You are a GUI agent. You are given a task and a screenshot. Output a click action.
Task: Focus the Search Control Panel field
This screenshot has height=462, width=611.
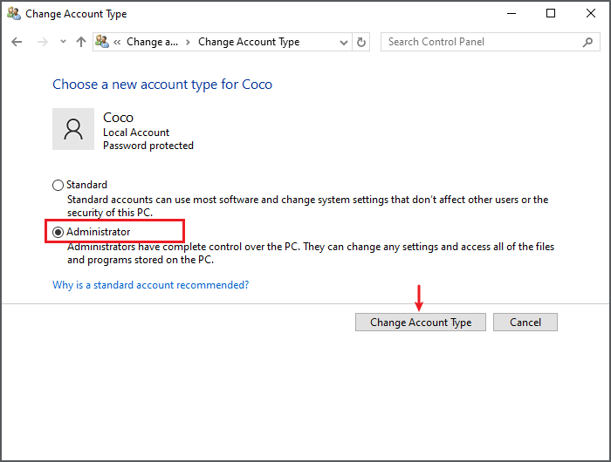point(491,42)
